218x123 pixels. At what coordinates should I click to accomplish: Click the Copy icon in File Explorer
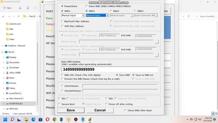(x=28, y=8)
